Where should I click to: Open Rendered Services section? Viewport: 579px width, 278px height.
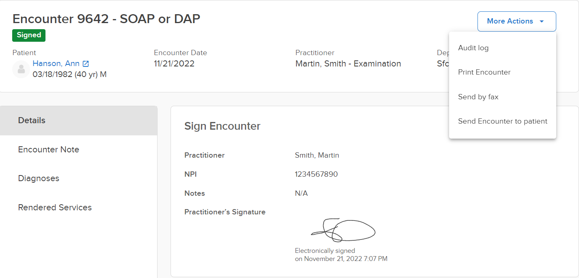click(x=79, y=207)
